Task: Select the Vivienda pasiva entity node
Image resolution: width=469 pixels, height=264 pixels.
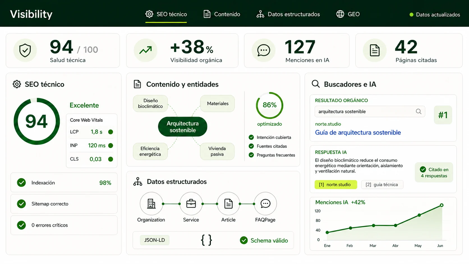Action: (217, 151)
